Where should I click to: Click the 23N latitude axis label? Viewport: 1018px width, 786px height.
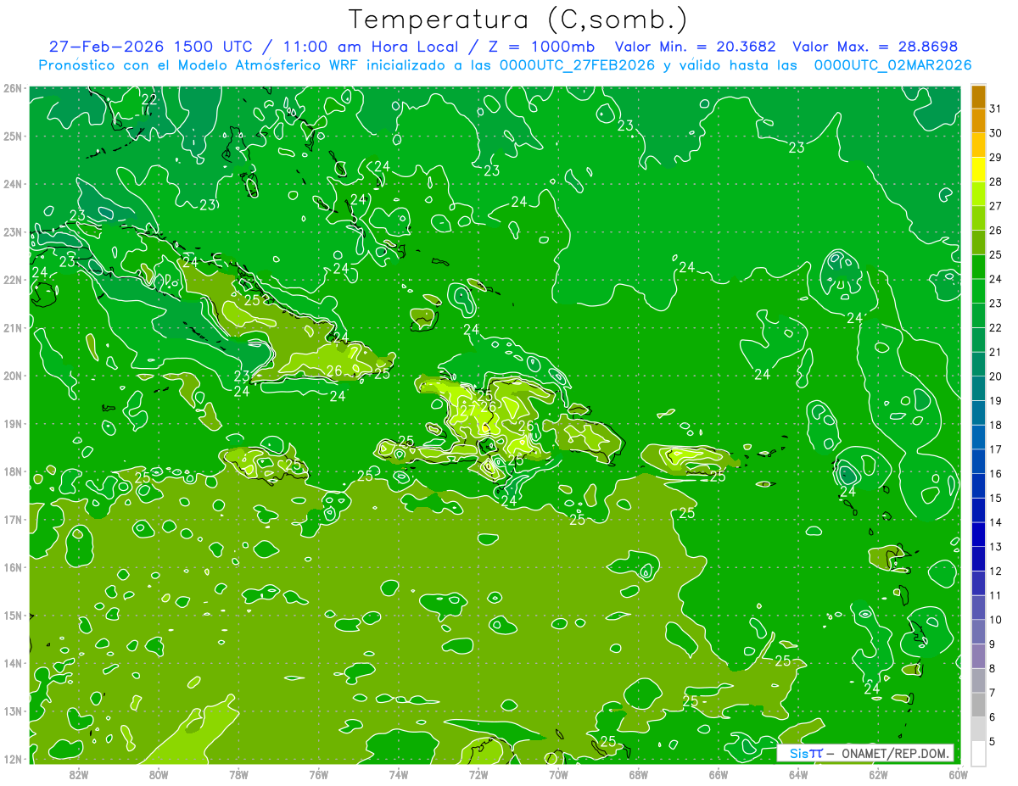point(13,231)
